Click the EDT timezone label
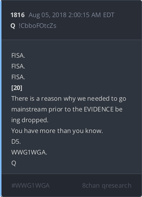 pos(109,15)
